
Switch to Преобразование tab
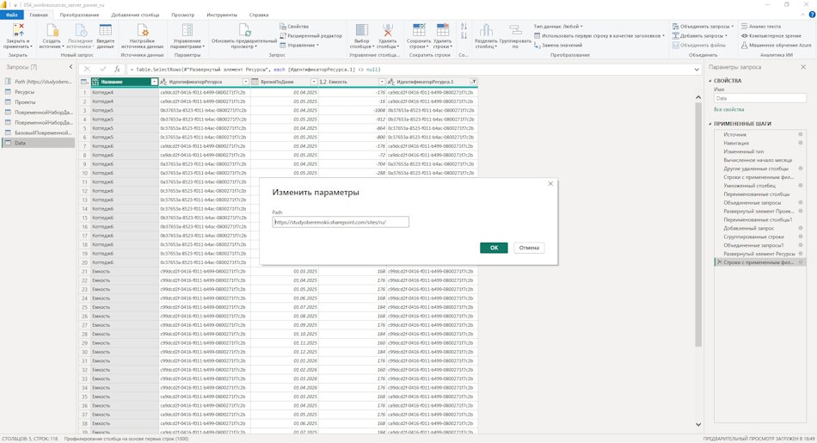pos(79,15)
